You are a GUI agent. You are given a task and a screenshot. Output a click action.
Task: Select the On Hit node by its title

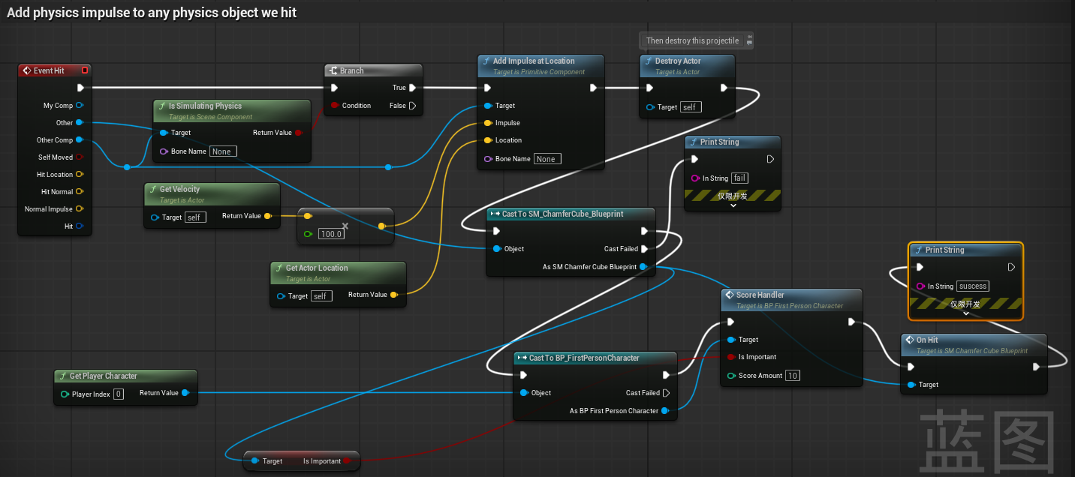point(927,340)
